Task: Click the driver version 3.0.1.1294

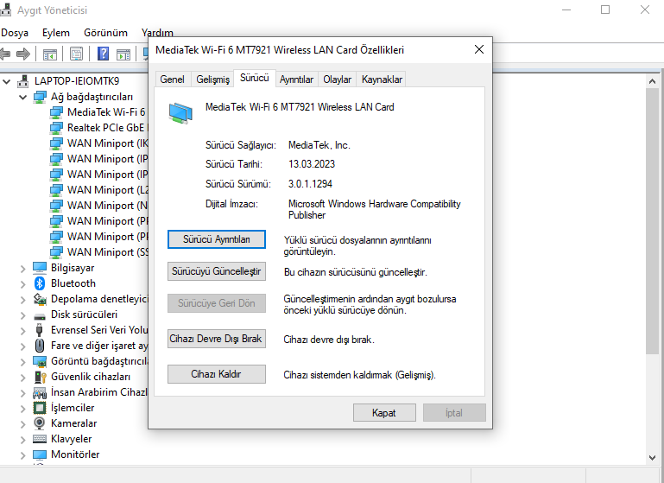Action: click(310, 184)
